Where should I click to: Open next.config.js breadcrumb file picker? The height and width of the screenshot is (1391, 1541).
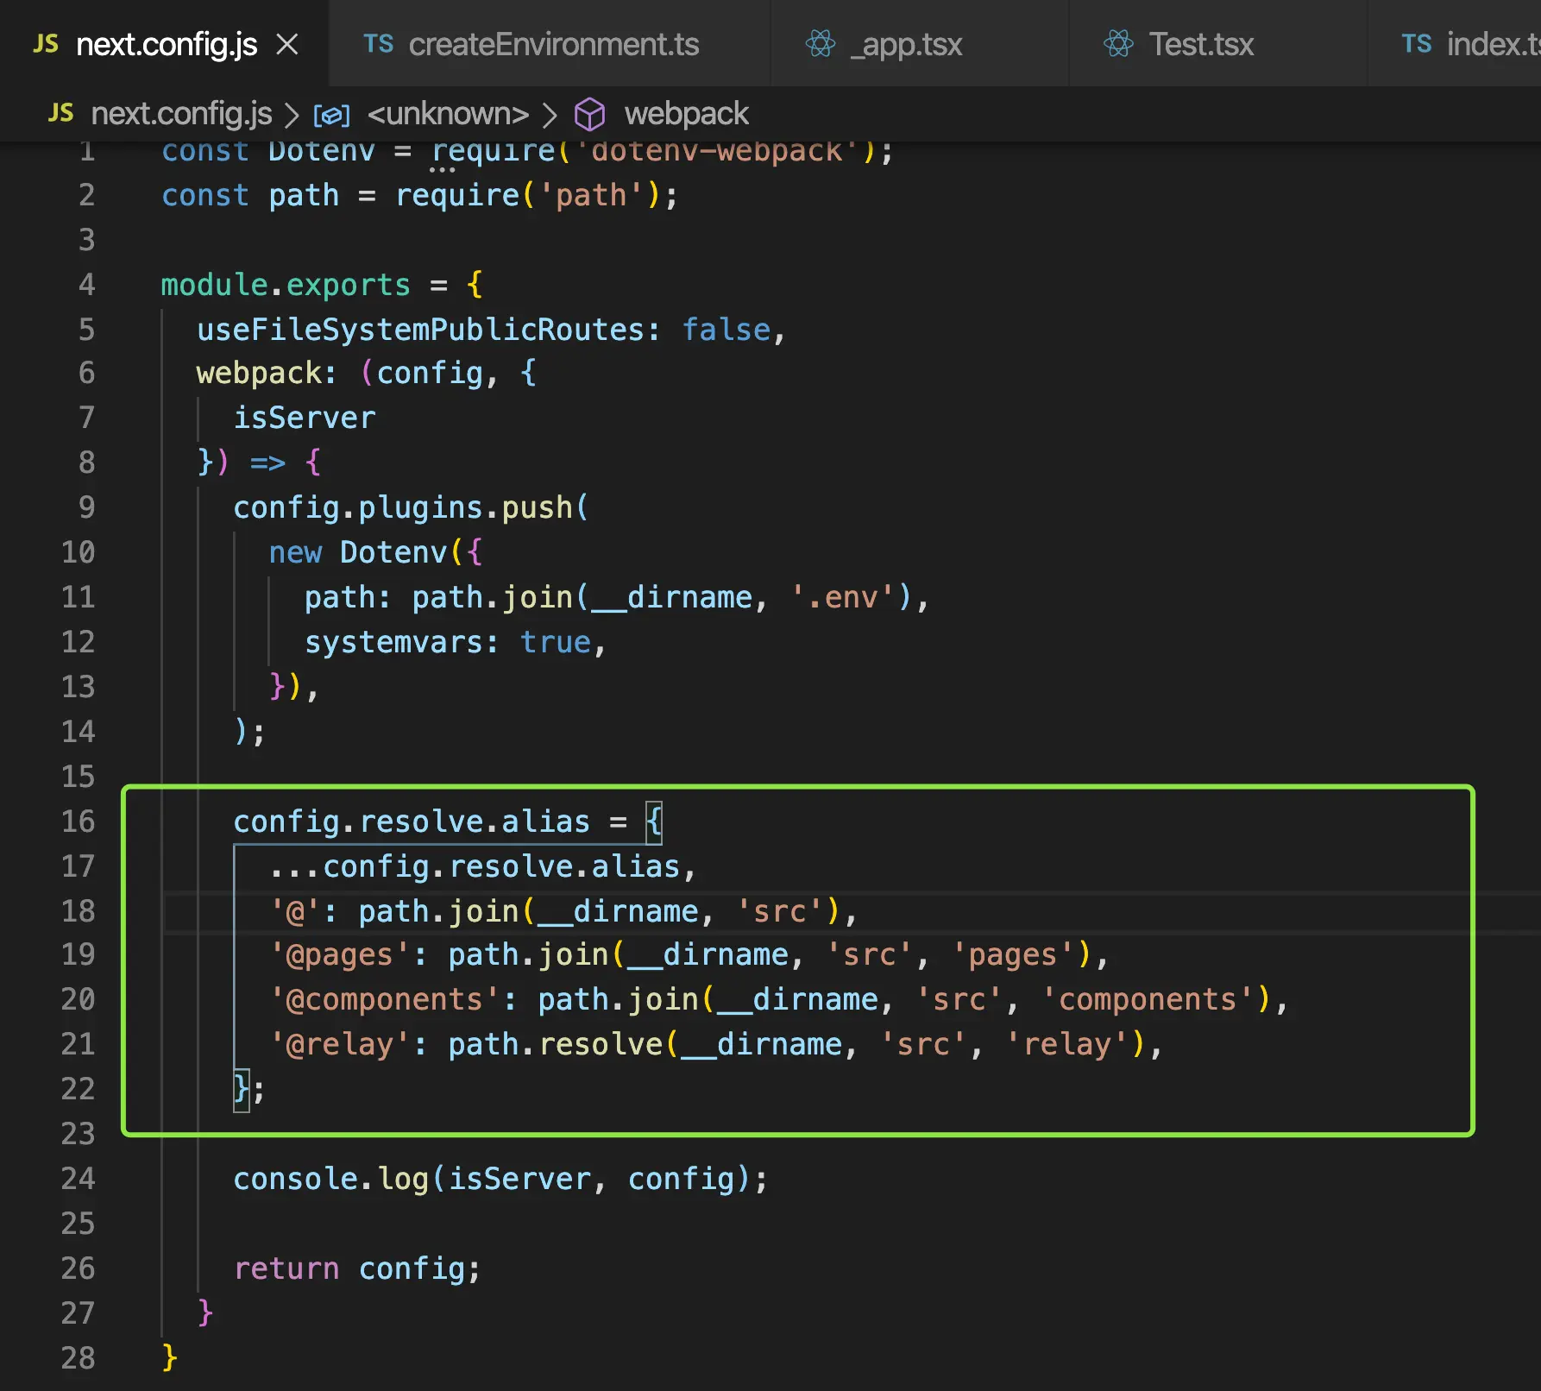click(181, 114)
